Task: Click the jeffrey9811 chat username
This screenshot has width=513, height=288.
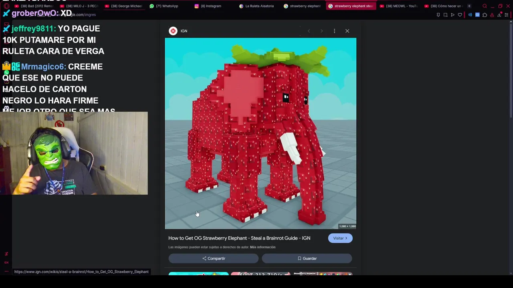Action: click(x=34, y=28)
